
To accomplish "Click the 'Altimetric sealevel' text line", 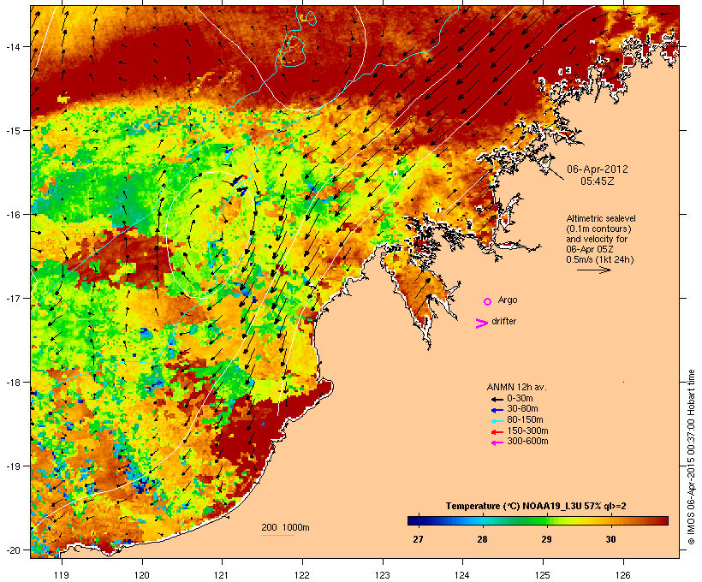I will click(601, 218).
